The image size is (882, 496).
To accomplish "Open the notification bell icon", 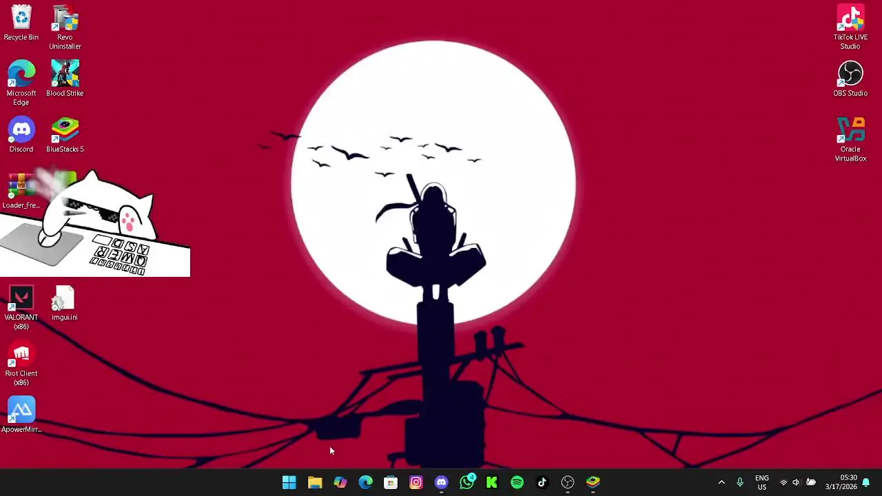I will click(x=866, y=483).
